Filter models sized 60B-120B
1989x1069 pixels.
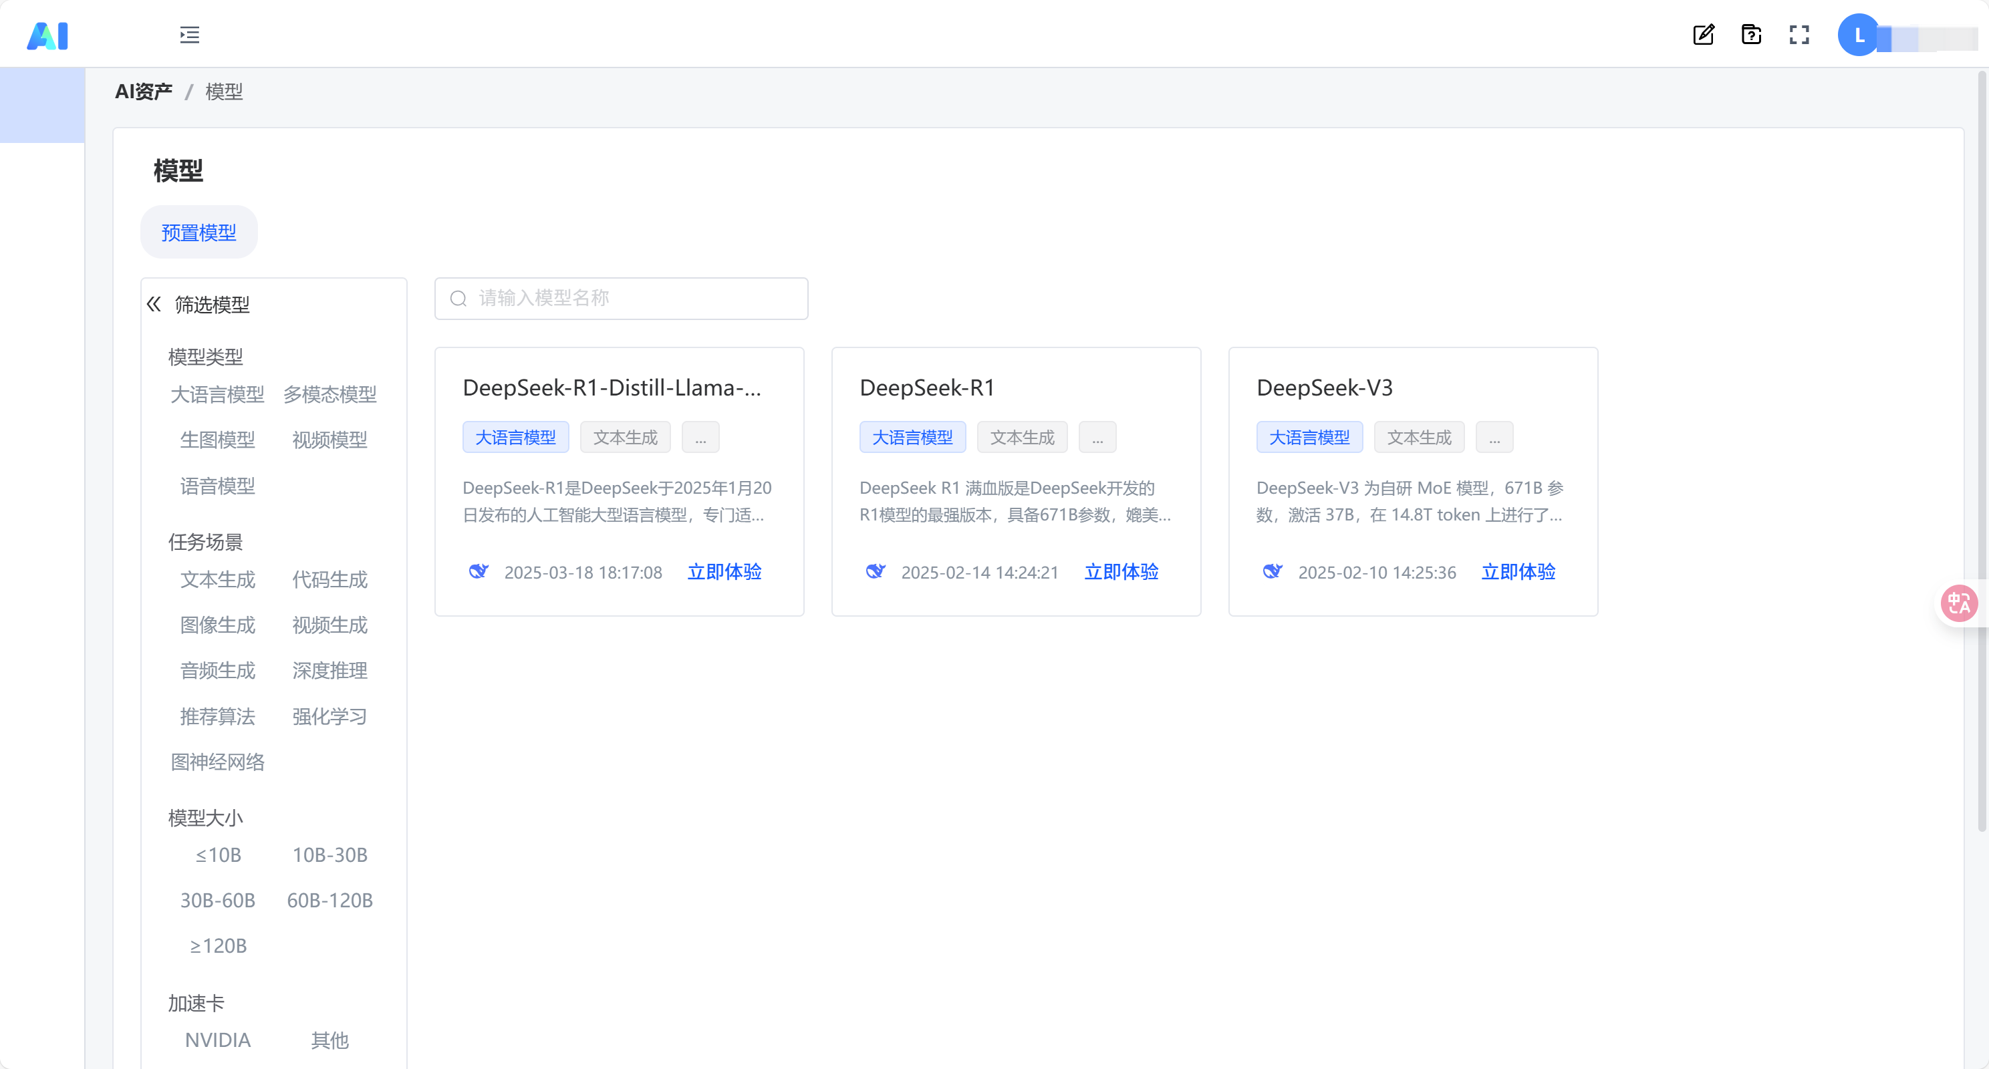[x=329, y=901]
